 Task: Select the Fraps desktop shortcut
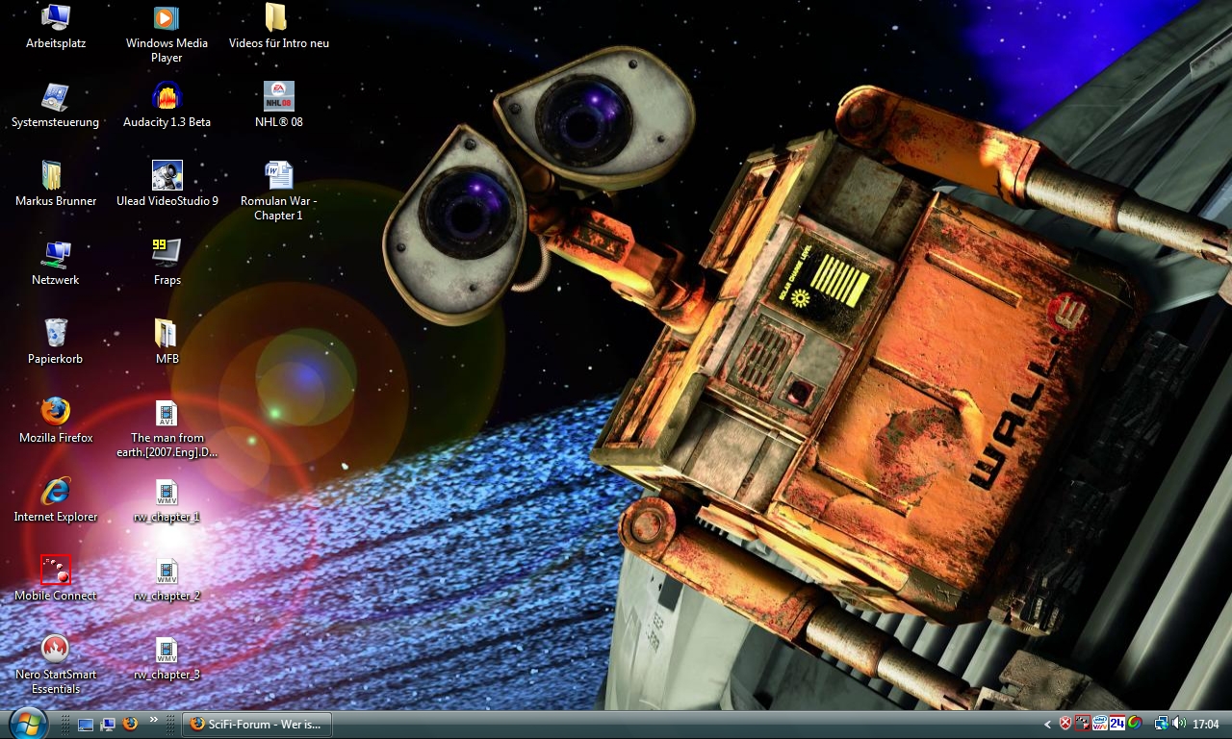tap(167, 254)
